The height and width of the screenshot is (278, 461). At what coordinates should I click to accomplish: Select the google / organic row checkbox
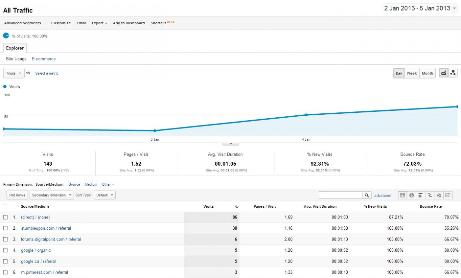pos(5,250)
